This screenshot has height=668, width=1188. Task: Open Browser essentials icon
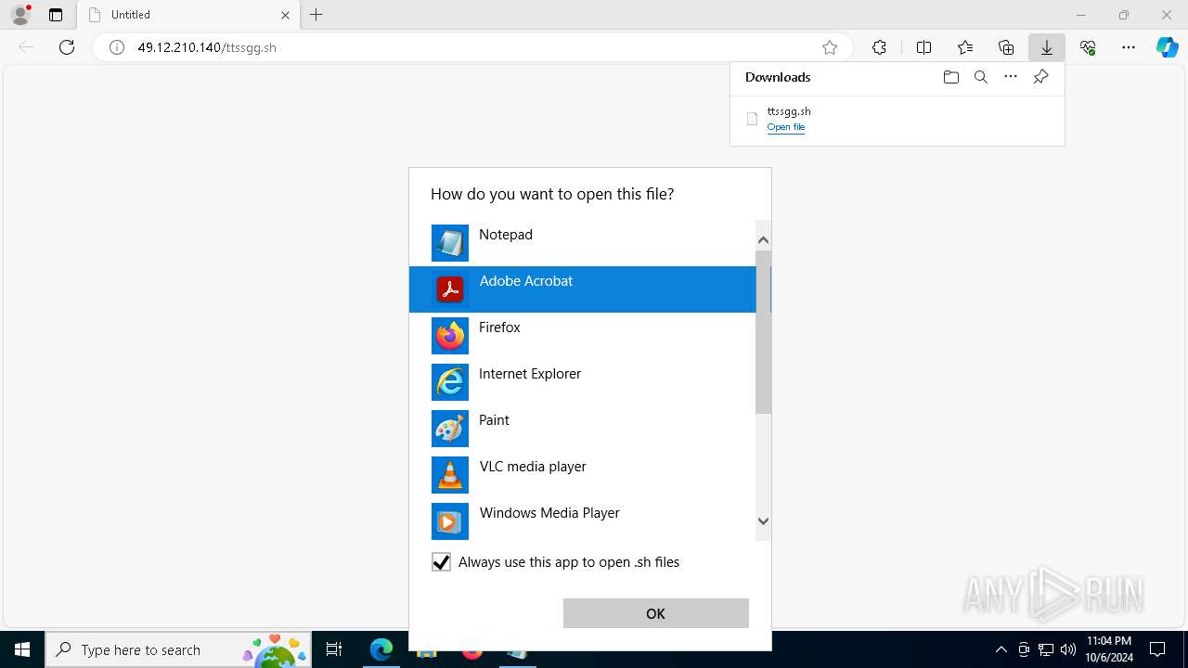click(1088, 47)
